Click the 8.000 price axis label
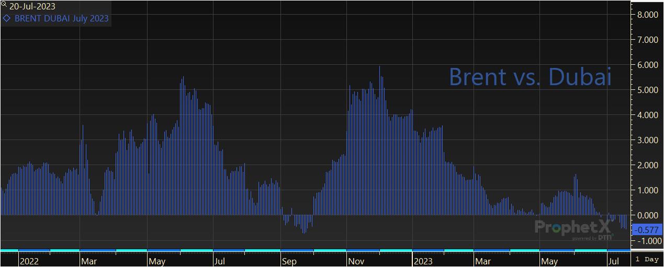Image resolution: width=664 pixels, height=267 pixels. [647, 15]
